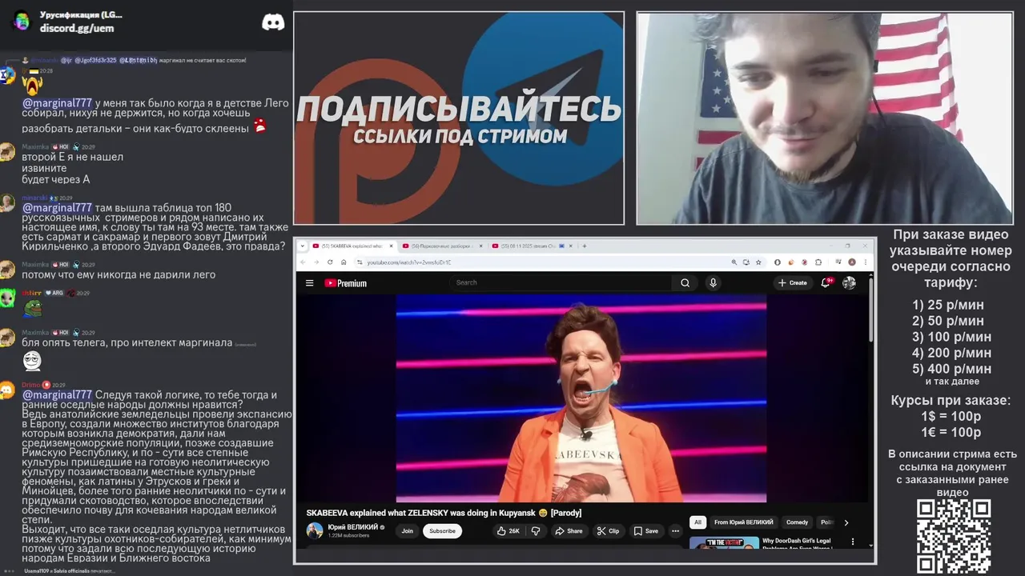Click the frog emoji in lirr's message
Viewport: 1025px width, 576px height.
(32, 308)
